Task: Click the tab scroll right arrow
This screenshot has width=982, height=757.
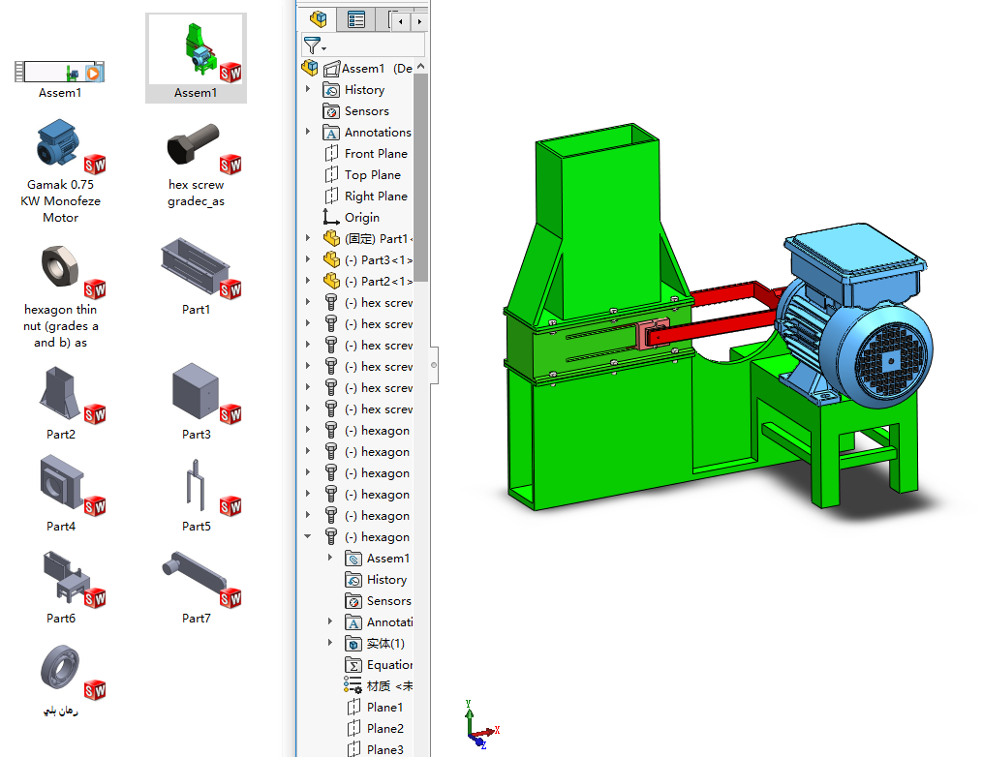Action: 419,21
